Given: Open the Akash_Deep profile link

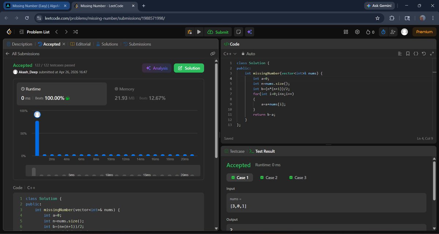Looking at the screenshot, I should 28,72.
